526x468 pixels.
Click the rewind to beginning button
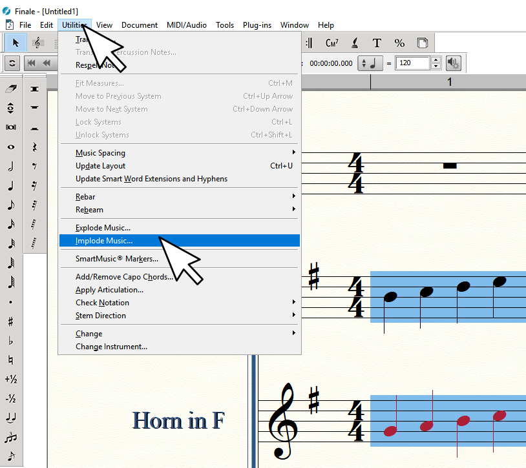pos(32,63)
